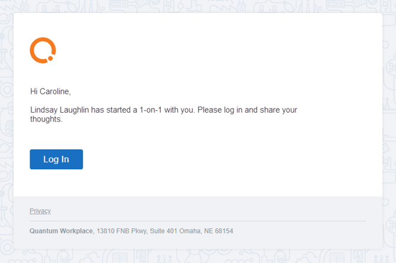The height and width of the screenshot is (263, 396).
Task: Click the small orange dot on logo
Action: click(x=50, y=58)
